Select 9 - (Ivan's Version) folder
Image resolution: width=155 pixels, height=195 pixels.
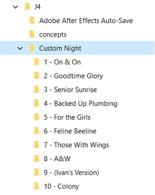pyautogui.click(x=71, y=173)
